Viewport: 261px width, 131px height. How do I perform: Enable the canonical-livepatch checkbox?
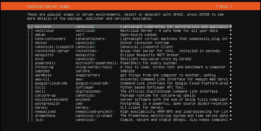pyautogui.click(x=30, y=47)
